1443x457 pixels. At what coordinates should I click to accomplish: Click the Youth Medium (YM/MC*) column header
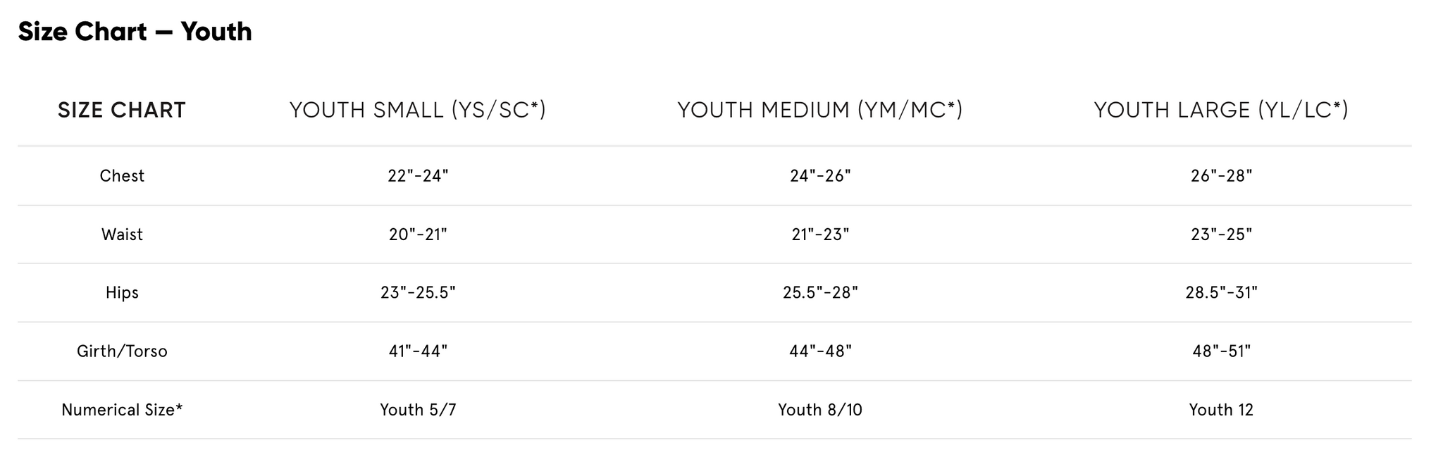pyautogui.click(x=820, y=110)
